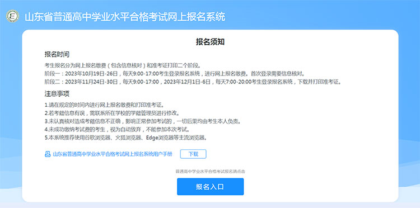Image resolution: width=420 pixels, height=208 pixels.
Task: Click note 2 若考籍信息有误
Action: click(x=112, y=113)
